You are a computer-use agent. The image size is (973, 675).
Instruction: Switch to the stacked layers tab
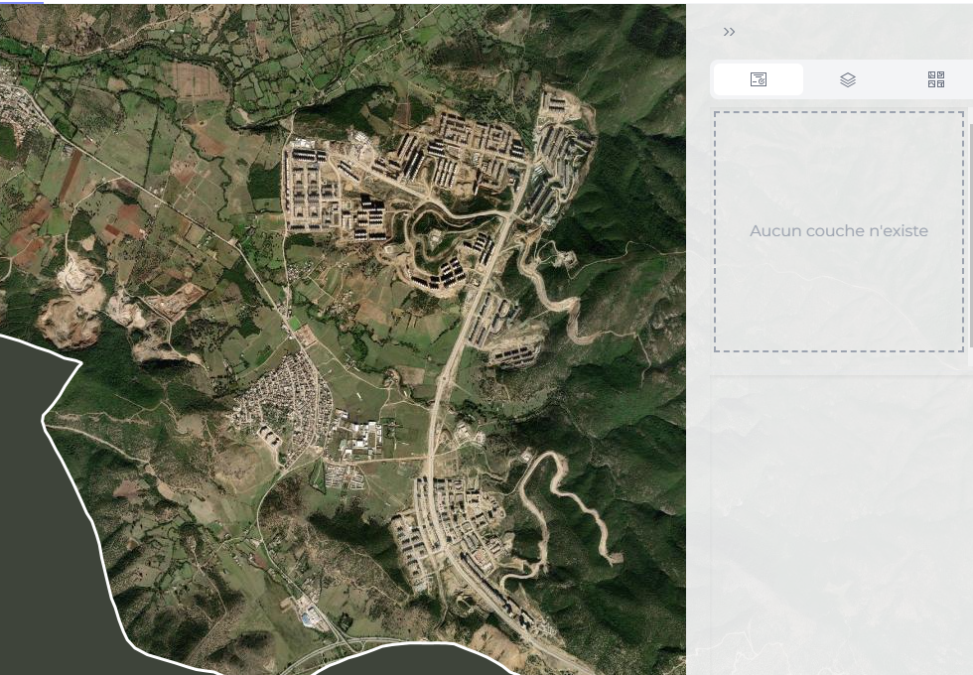(x=847, y=79)
